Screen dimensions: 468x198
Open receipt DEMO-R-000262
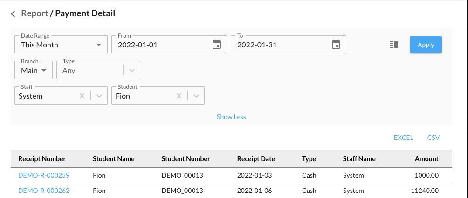(44, 191)
